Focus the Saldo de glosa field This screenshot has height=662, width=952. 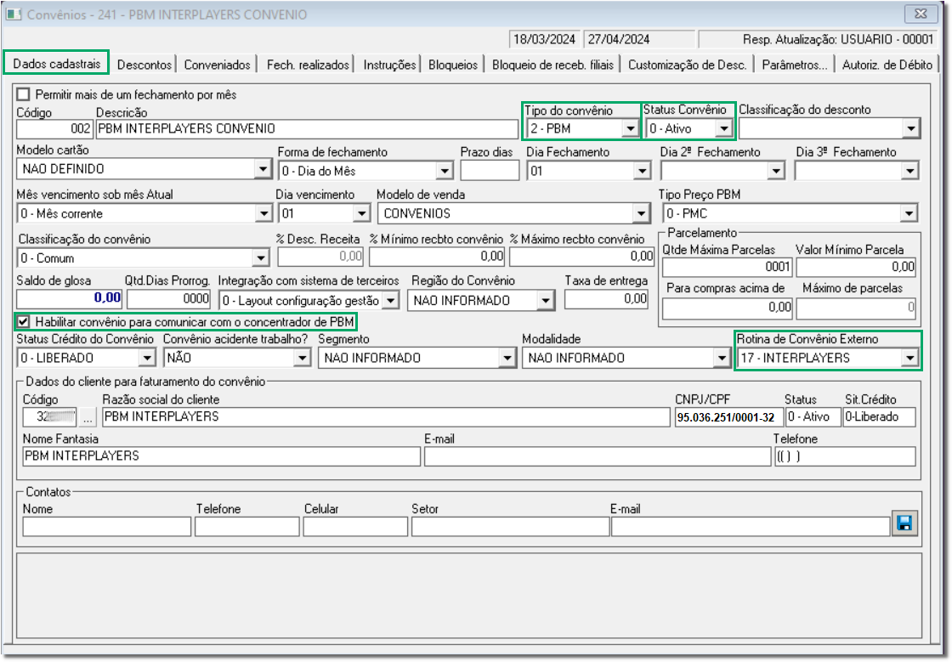coord(69,298)
